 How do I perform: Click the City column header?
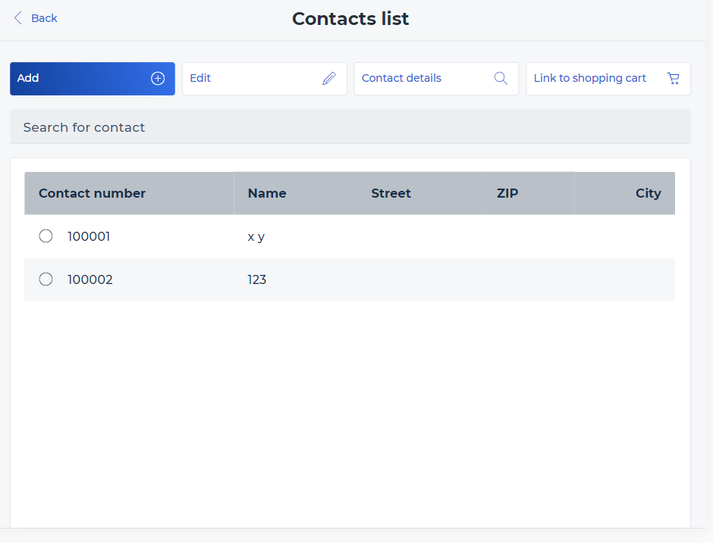tap(648, 193)
